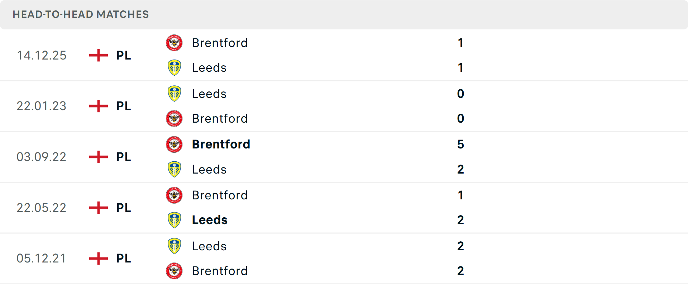688x284 pixels.
Task: Click the Brentford club crest in the 14.12.25 match
Action: point(174,43)
